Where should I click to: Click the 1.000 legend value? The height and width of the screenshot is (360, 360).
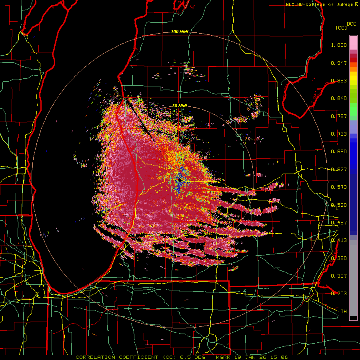339,45
